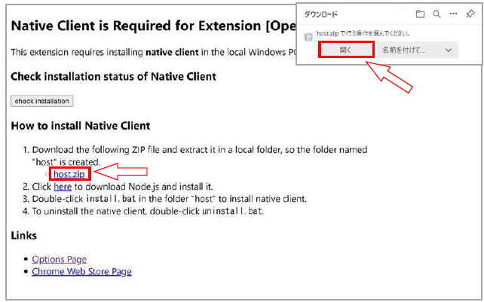The height and width of the screenshot is (302, 484).
Task: Click the ダウンロード panel title
Action: (321, 14)
